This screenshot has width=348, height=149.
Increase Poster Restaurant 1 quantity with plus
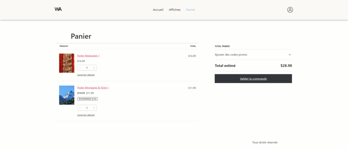tap(94, 68)
